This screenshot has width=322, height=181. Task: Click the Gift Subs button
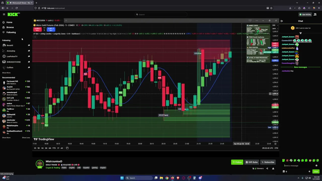point(252,162)
